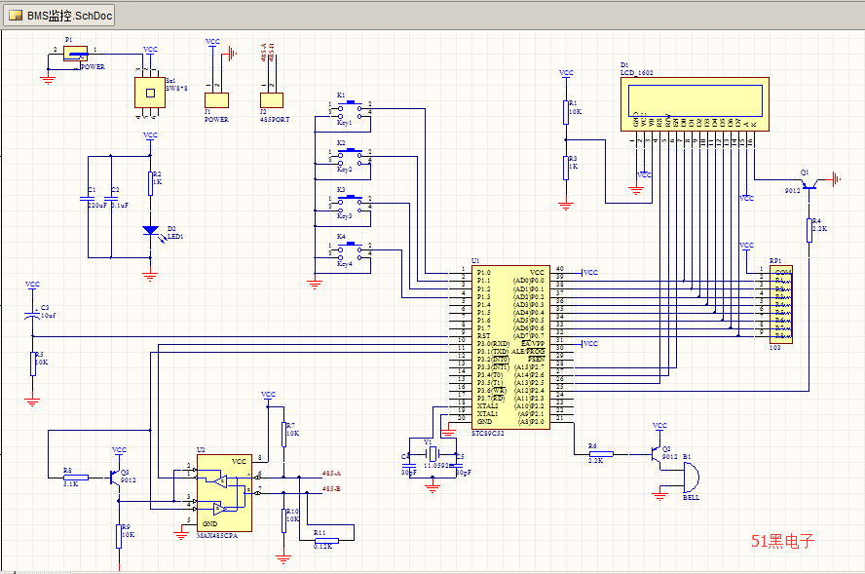The width and height of the screenshot is (865, 574).
Task: Select the SW8*8 power switch component
Action: [x=149, y=93]
